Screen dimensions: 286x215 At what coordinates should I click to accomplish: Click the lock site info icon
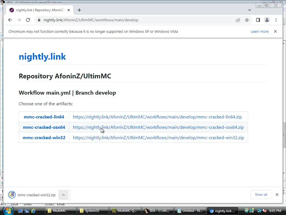pyautogui.click(x=39, y=20)
